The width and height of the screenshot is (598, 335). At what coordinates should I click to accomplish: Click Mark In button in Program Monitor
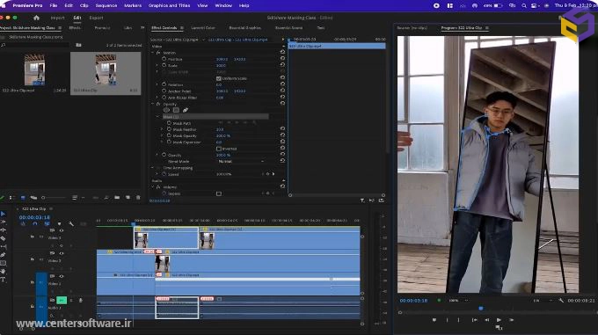(x=447, y=320)
